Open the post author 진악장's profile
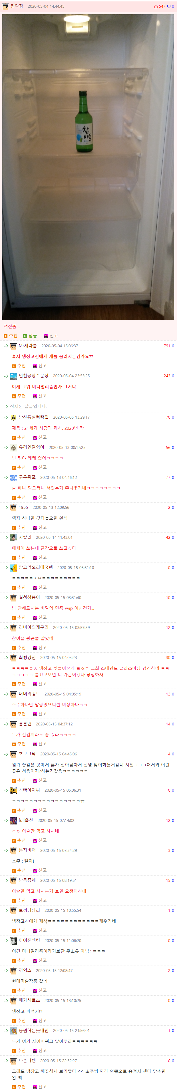177x1091 pixels. [x=17, y=6]
